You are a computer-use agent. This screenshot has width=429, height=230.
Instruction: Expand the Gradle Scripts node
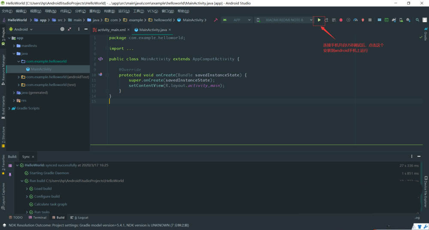(x=9, y=108)
